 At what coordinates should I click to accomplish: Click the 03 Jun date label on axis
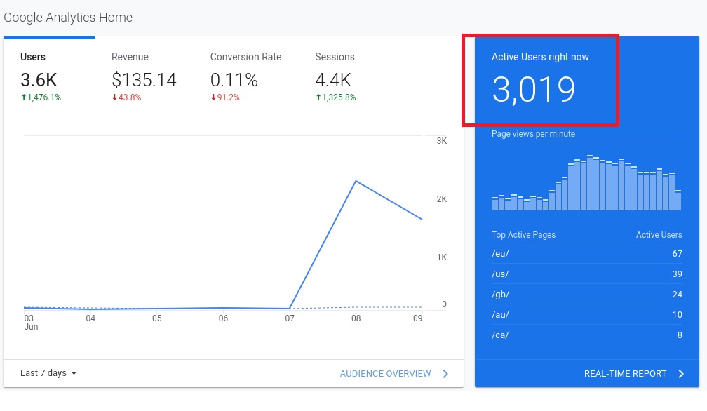pyautogui.click(x=31, y=322)
